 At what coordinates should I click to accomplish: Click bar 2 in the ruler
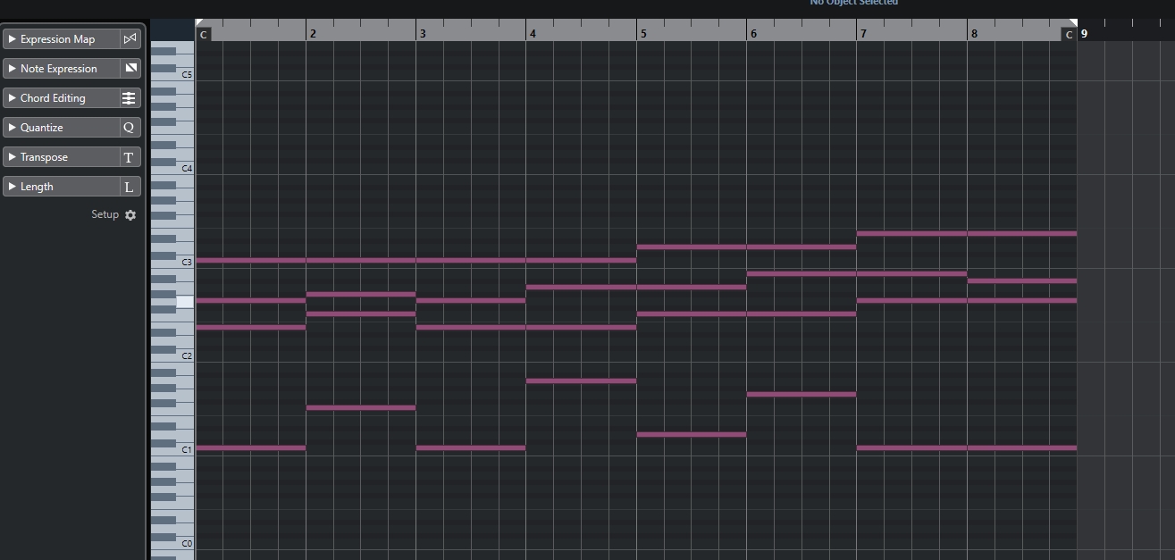coord(313,33)
